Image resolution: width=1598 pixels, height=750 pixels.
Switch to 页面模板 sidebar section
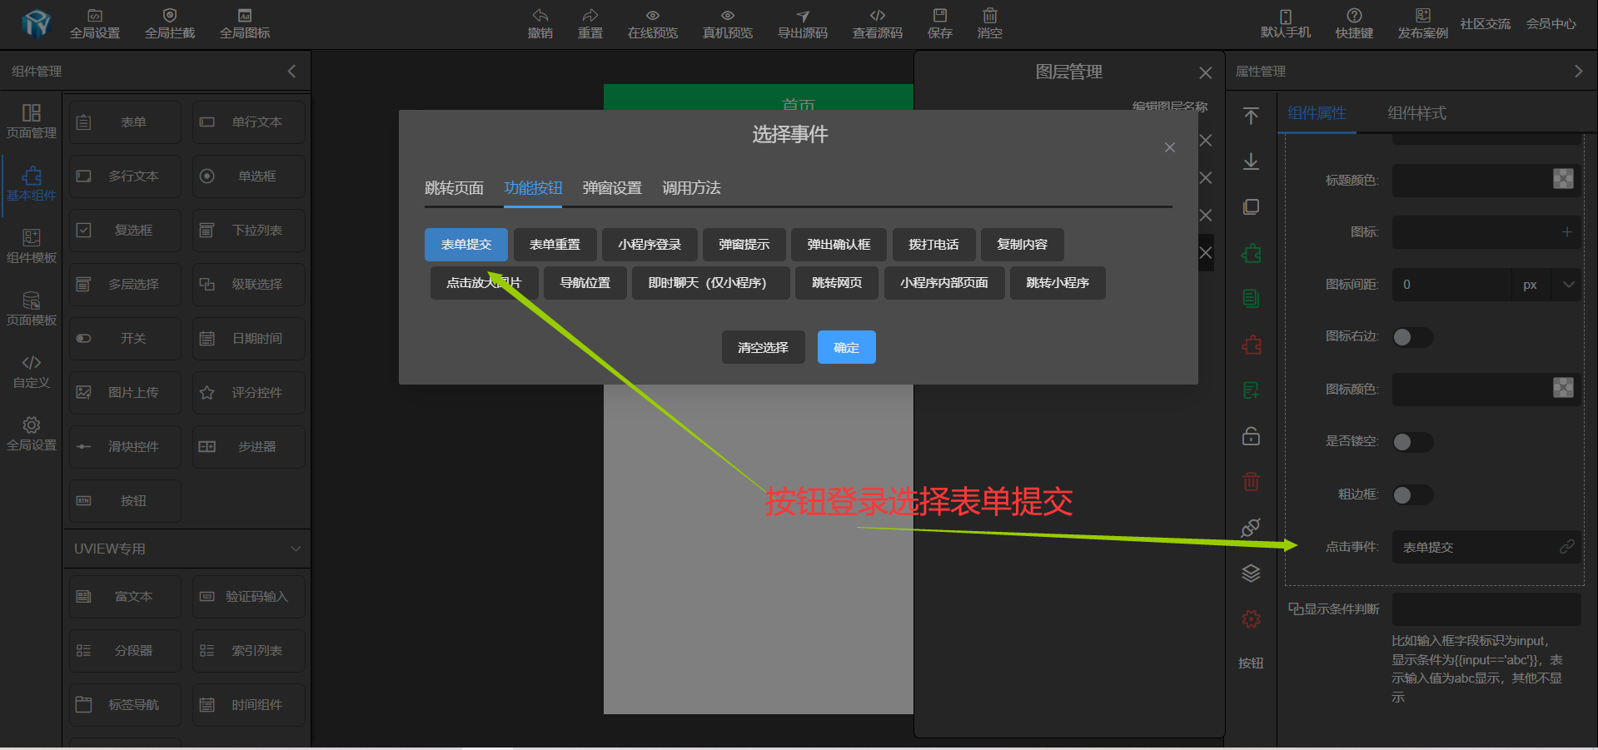pos(32,309)
